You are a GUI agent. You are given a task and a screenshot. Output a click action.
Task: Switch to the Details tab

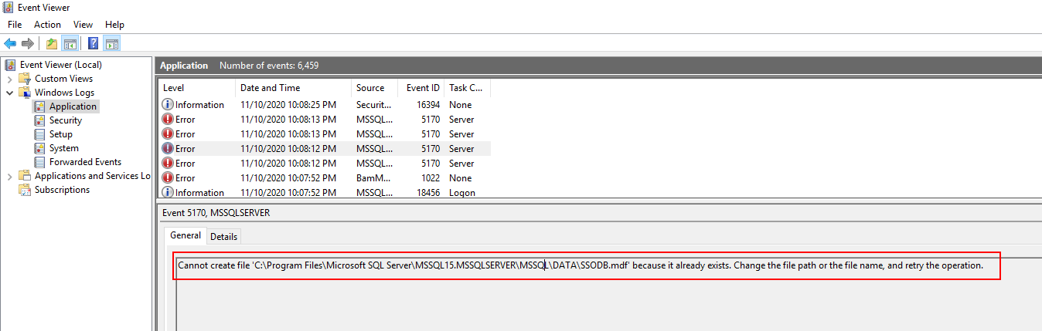[223, 237]
